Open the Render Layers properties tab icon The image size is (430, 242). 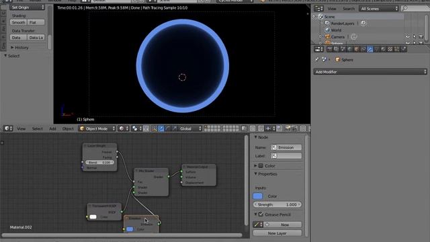336,49
